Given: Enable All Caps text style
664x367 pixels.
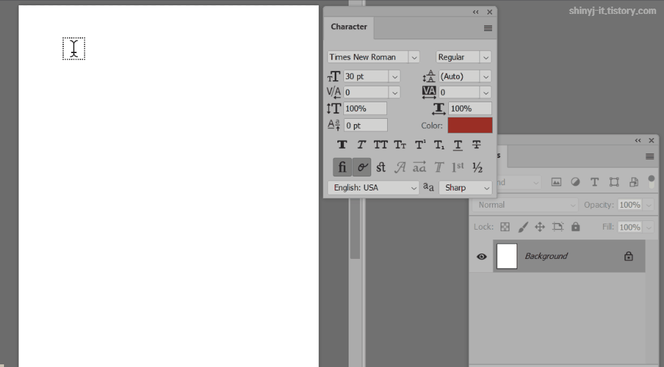Looking at the screenshot, I should click(380, 145).
